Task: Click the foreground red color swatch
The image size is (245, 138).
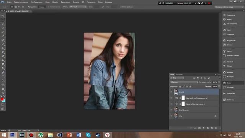Action: click(2, 99)
